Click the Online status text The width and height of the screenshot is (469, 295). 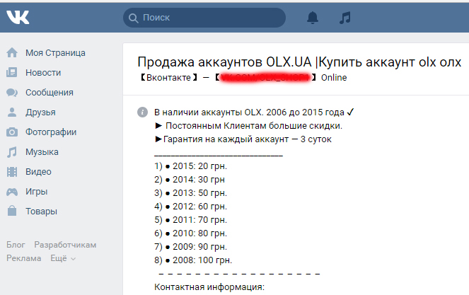click(334, 78)
